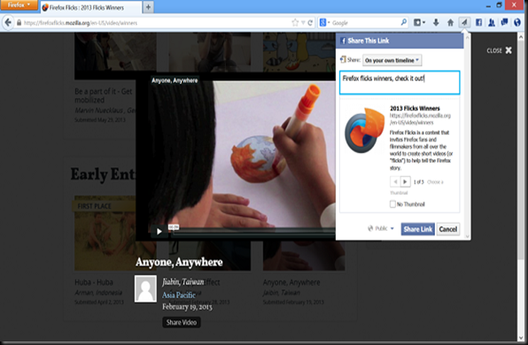Click the Share Video button
Screen dimensions: 528x345
point(181,322)
